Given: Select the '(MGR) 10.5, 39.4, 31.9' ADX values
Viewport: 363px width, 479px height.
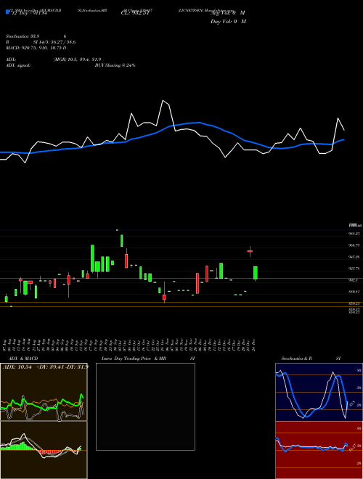Looking at the screenshot, I should click(77, 60).
